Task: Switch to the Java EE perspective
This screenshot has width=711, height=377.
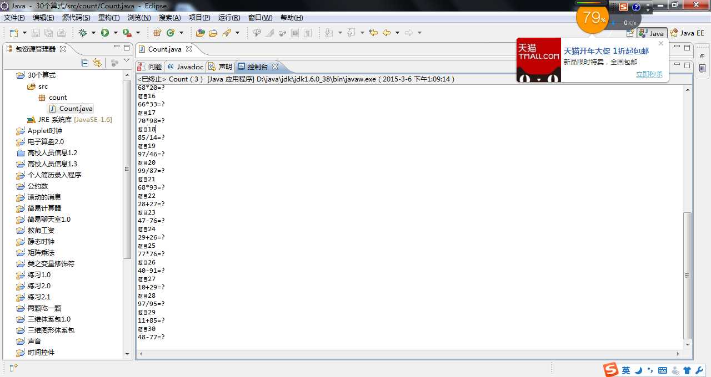Action: 688,33
